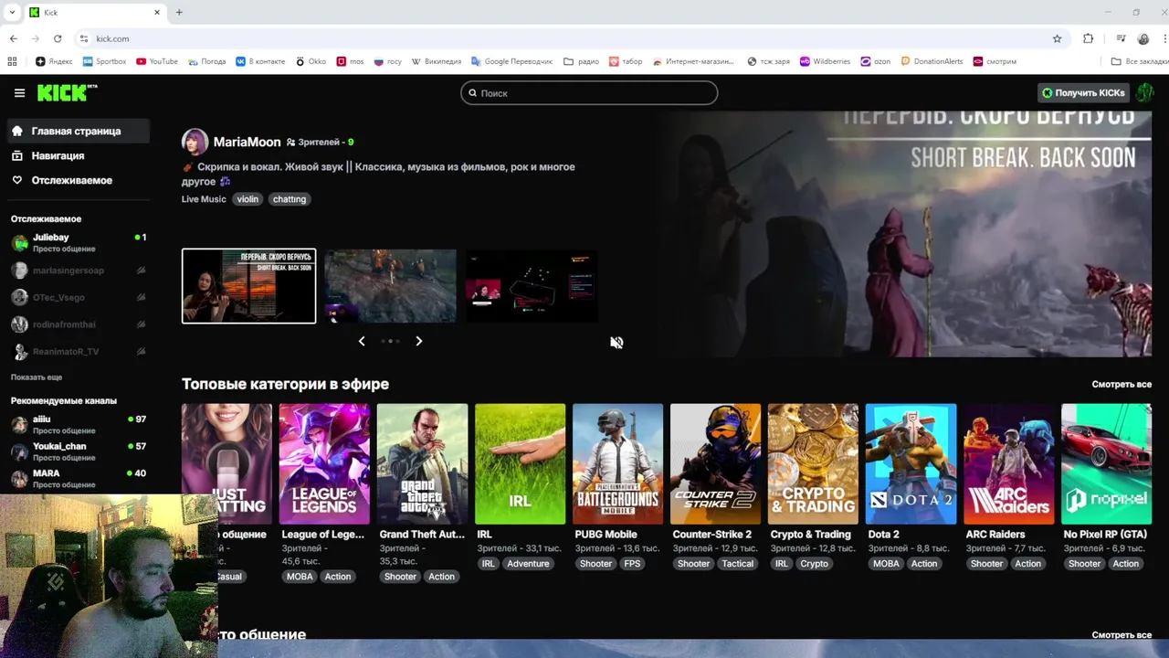Bookmark page with star icon
Image resolution: width=1169 pixels, height=658 pixels.
(x=1057, y=38)
